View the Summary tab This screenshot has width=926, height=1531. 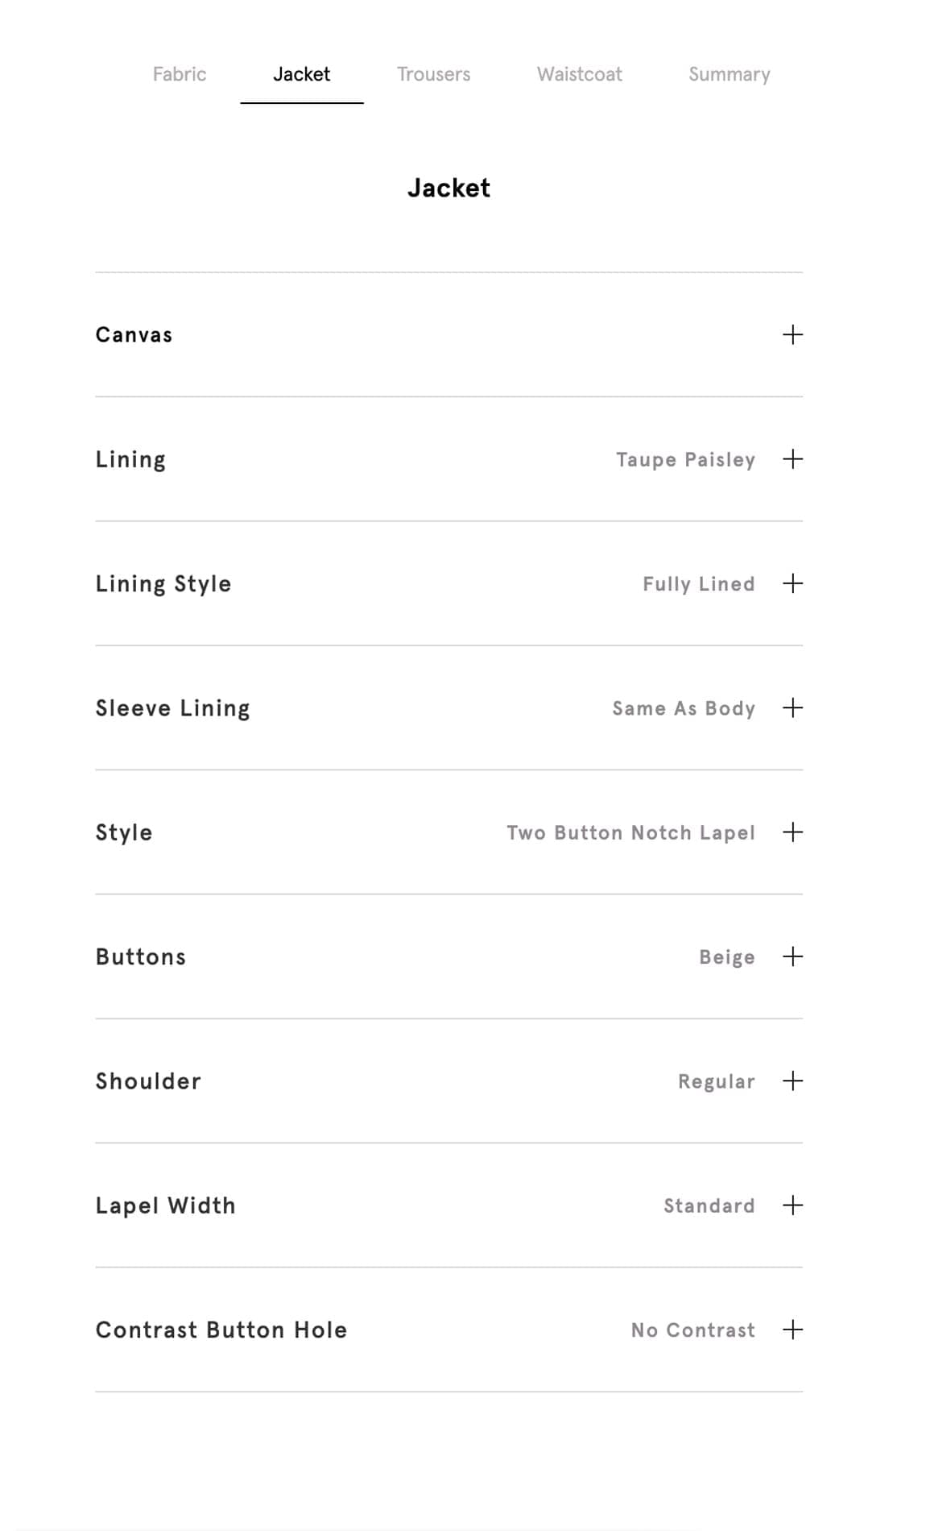(729, 74)
